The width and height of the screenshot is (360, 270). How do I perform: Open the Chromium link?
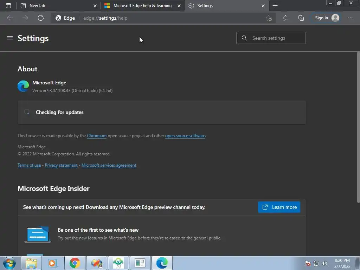pyautogui.click(x=97, y=136)
